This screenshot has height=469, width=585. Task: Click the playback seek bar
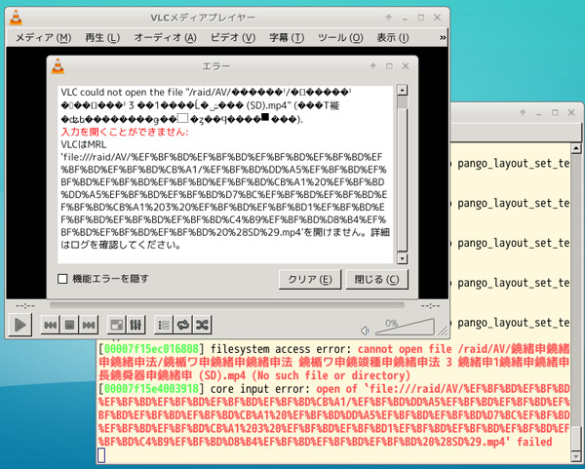227,305
